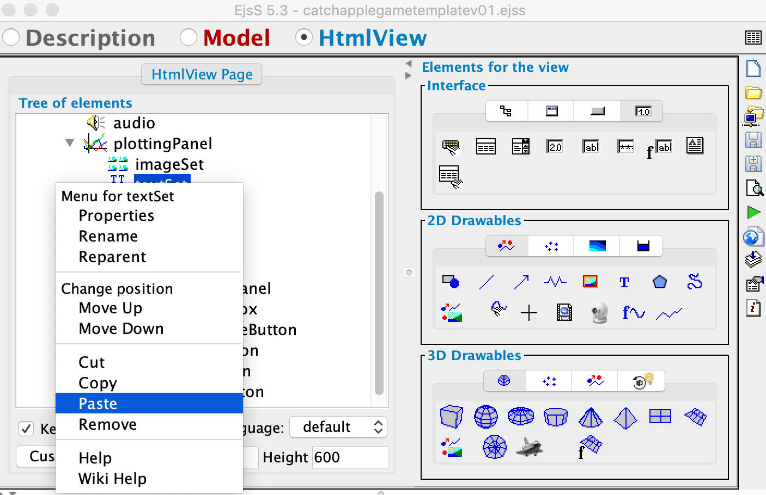Click the Height input field showing 600
Image resolution: width=766 pixels, height=495 pixels.
point(350,457)
